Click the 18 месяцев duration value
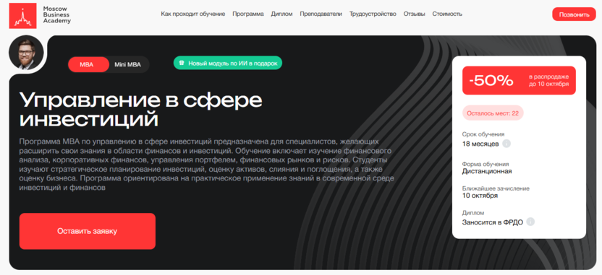The width and height of the screenshot is (602, 275). [x=480, y=144]
